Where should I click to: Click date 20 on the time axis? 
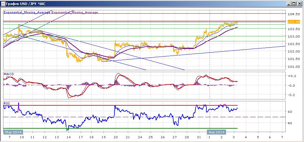(x=116, y=137)
